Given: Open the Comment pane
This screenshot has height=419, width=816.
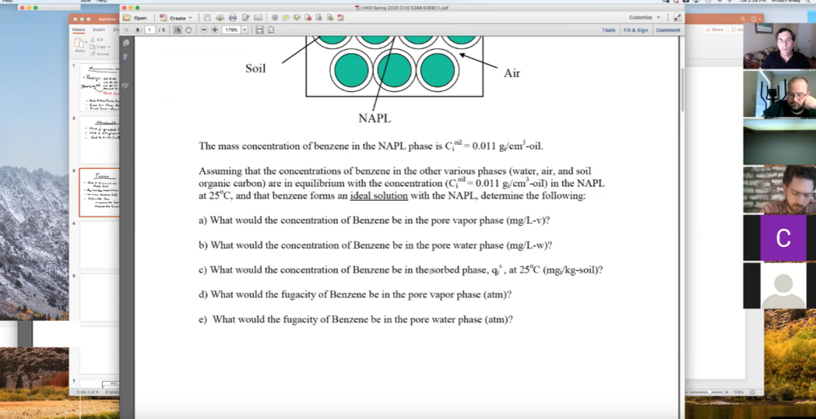Looking at the screenshot, I should (x=668, y=30).
